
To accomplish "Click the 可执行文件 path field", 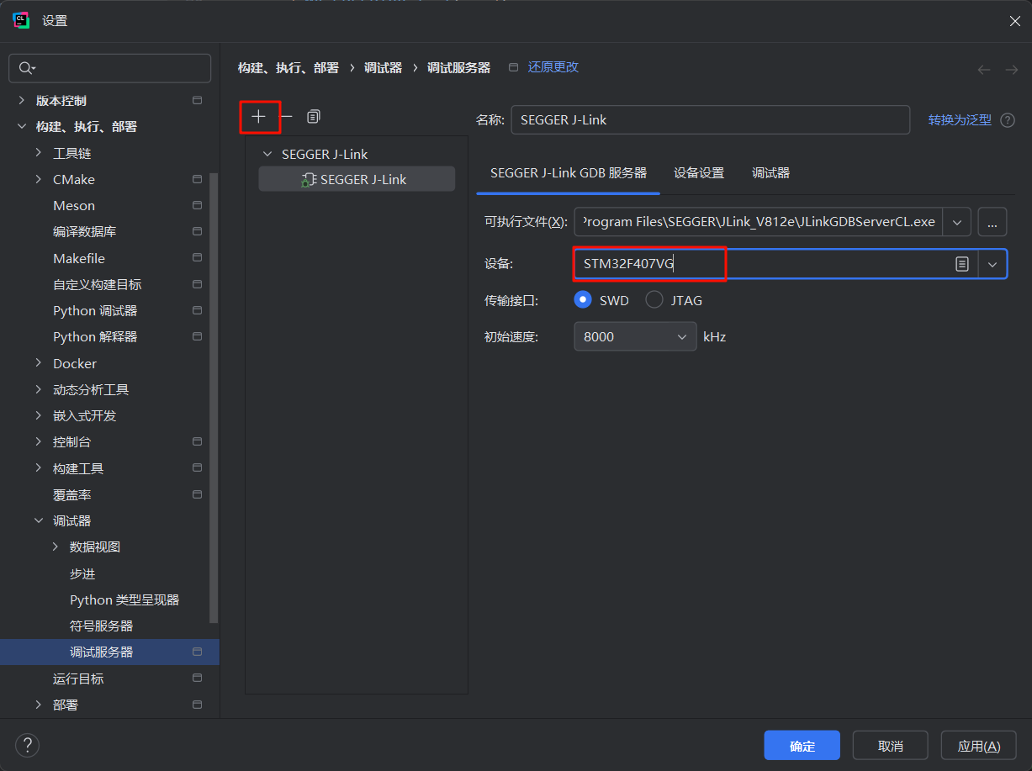I will (x=759, y=222).
